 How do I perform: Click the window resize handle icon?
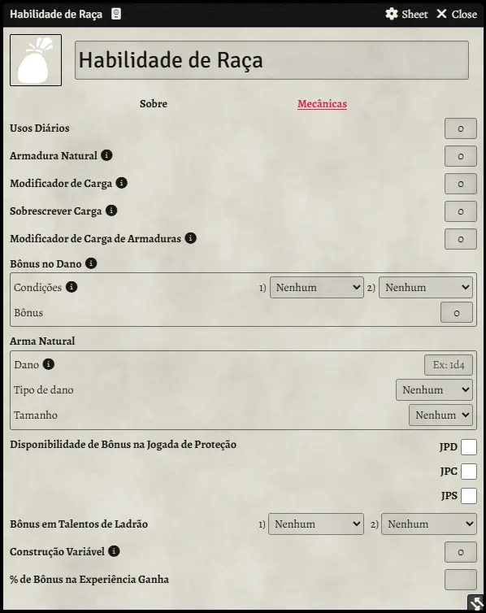coord(476,603)
